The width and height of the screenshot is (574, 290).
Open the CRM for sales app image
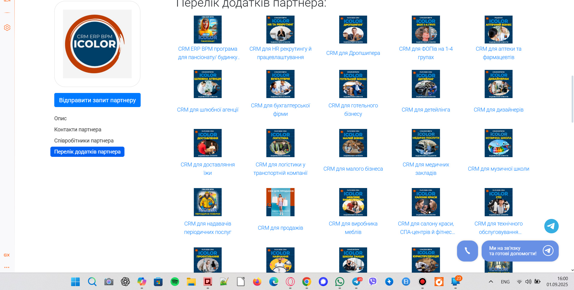(280, 202)
